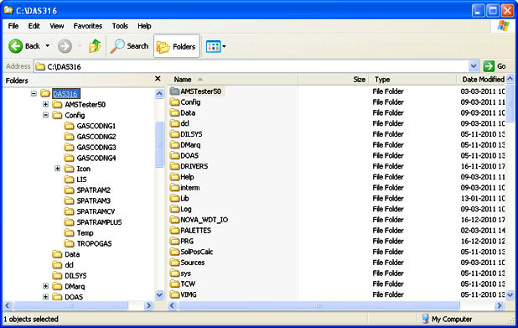The height and width of the screenshot is (328, 518).
Task: Click interm folder icon in file list
Action: (174, 187)
